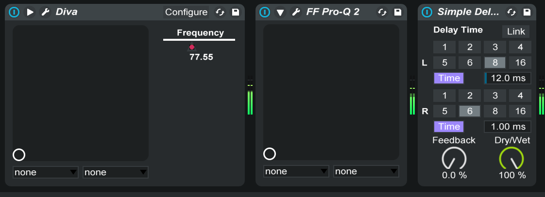Click Link button in Simple Delay

(516, 32)
